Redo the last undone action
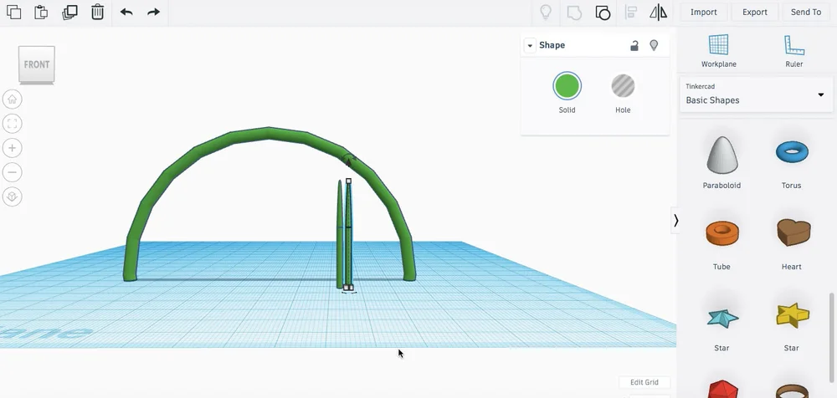837x398 pixels. point(154,12)
